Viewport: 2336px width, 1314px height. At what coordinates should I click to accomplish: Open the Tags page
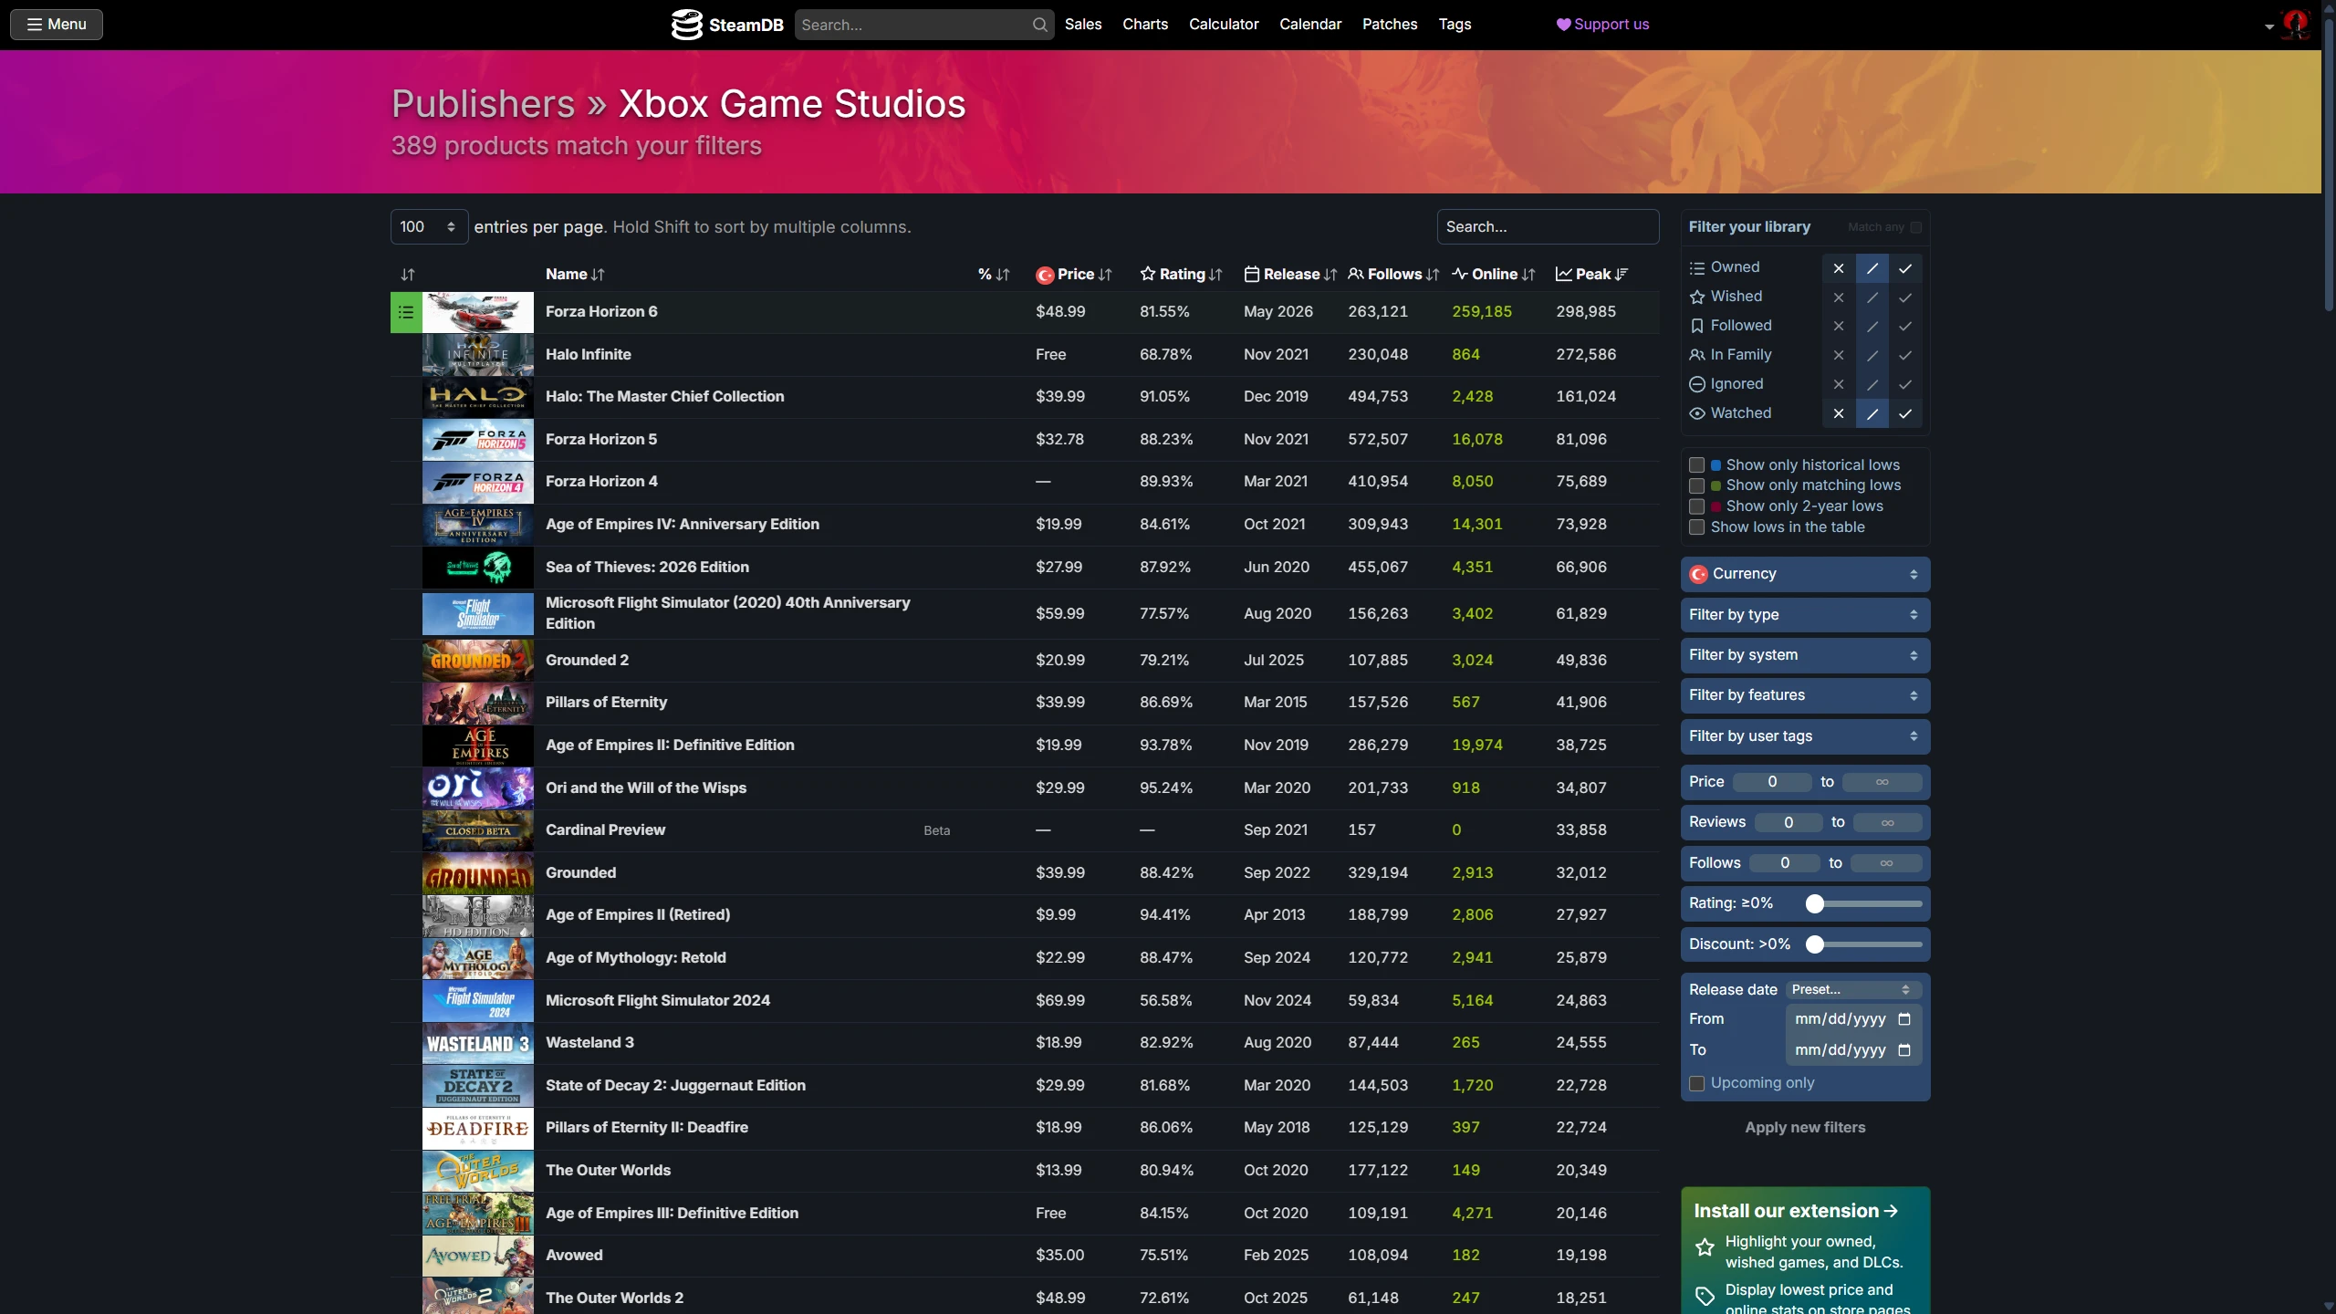1455,25
